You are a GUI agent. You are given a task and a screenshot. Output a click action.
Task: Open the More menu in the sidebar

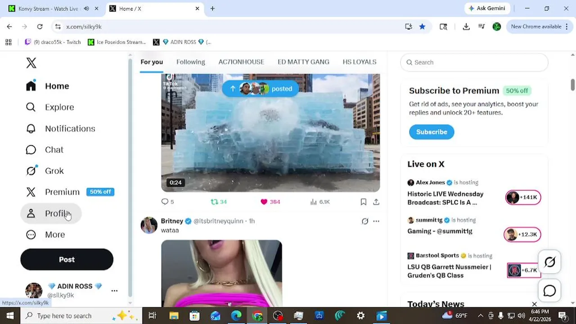pyautogui.click(x=45, y=234)
